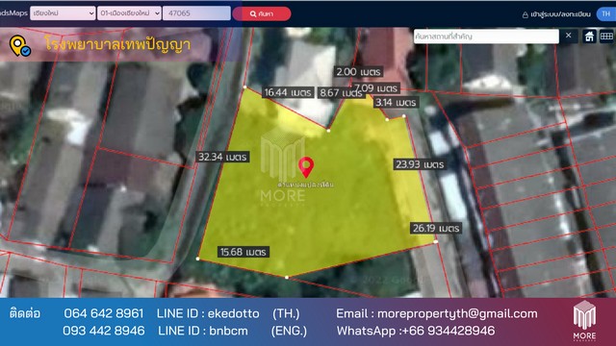Click the MORE logo in footer corner

pos(584,320)
